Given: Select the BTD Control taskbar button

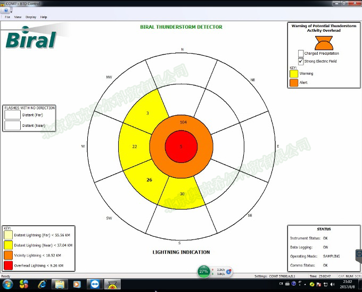Looking at the screenshot, I should click(x=112, y=285).
